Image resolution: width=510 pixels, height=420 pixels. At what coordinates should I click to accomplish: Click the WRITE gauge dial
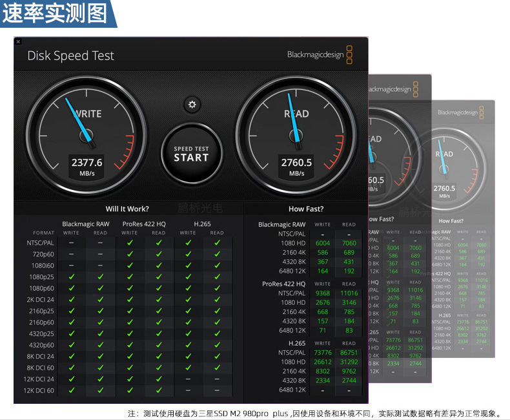point(87,136)
